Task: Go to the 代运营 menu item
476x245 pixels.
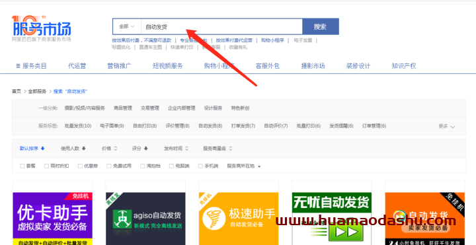Action: pyautogui.click(x=77, y=66)
